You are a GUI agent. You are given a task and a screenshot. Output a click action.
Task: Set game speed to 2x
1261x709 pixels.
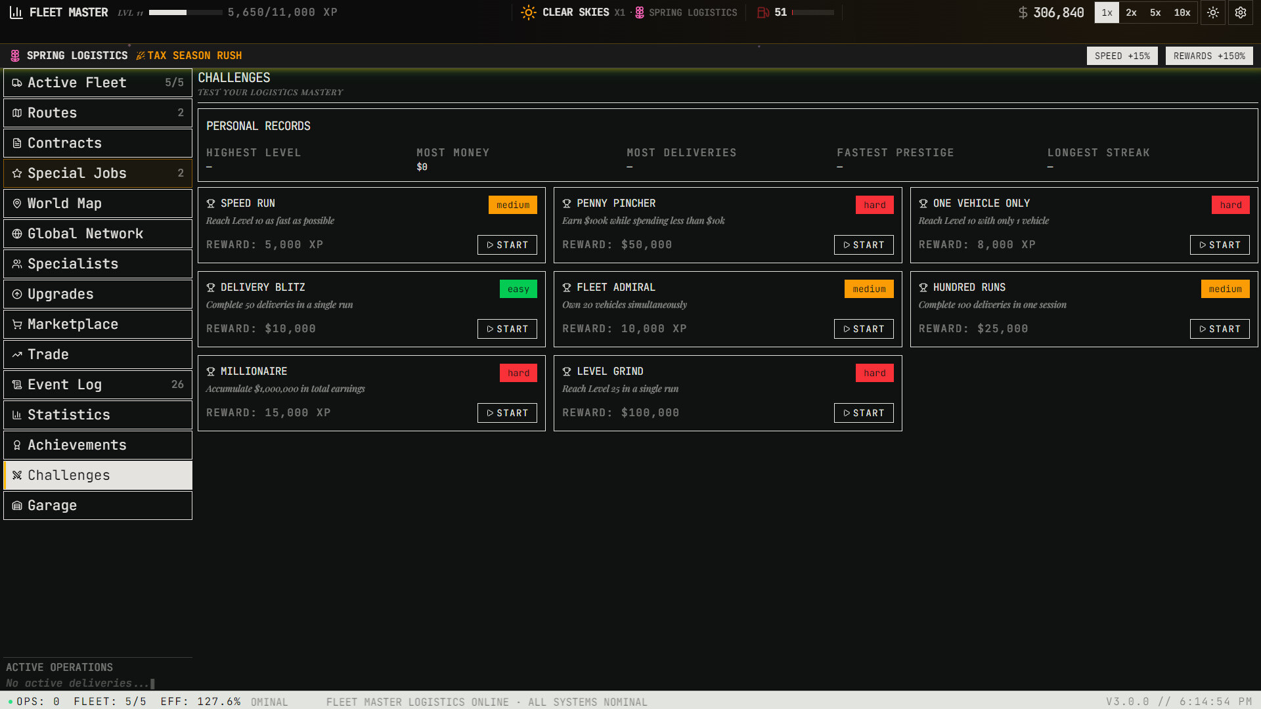click(x=1131, y=12)
